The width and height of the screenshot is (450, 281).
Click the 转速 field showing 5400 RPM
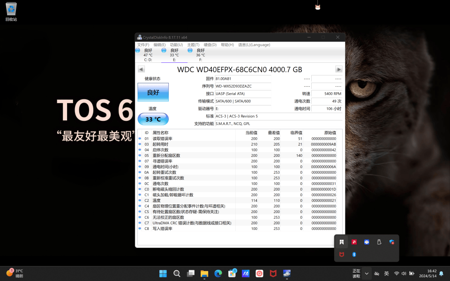327,94
